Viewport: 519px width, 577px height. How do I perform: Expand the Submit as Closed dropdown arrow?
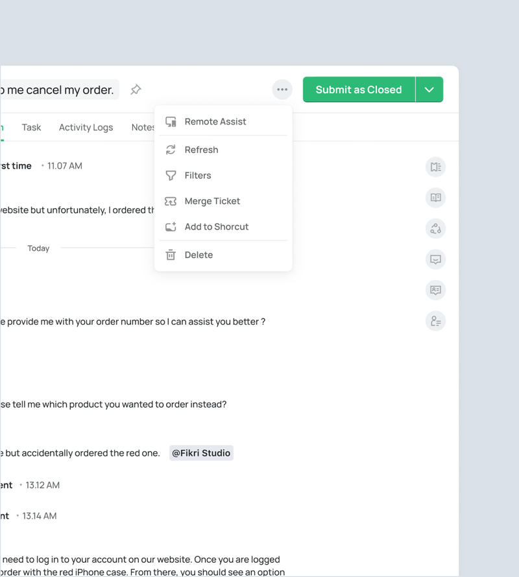coord(429,89)
